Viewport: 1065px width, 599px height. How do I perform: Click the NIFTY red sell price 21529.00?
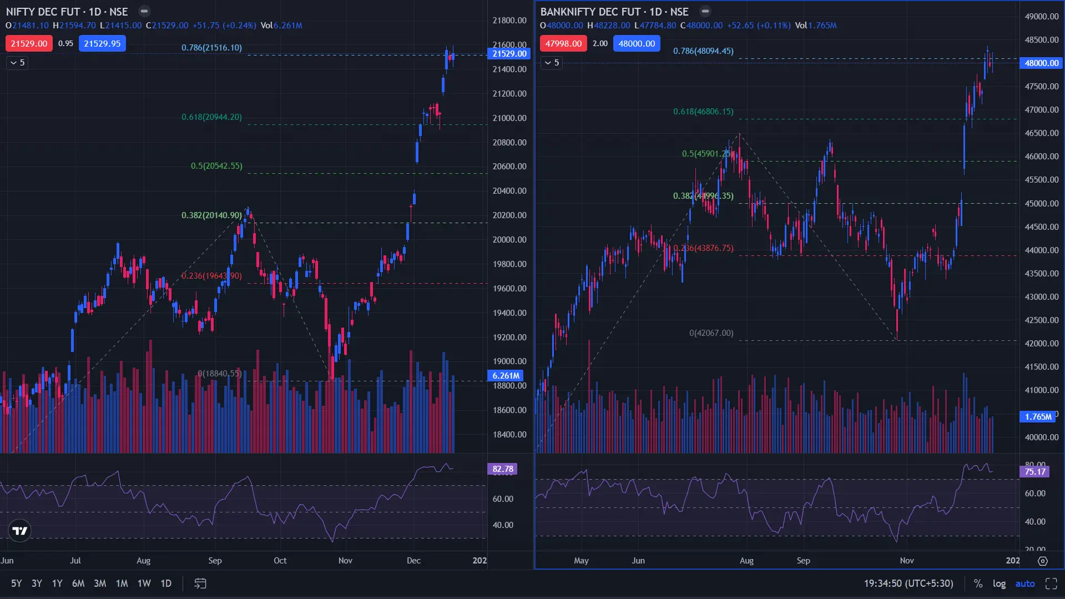[29, 43]
